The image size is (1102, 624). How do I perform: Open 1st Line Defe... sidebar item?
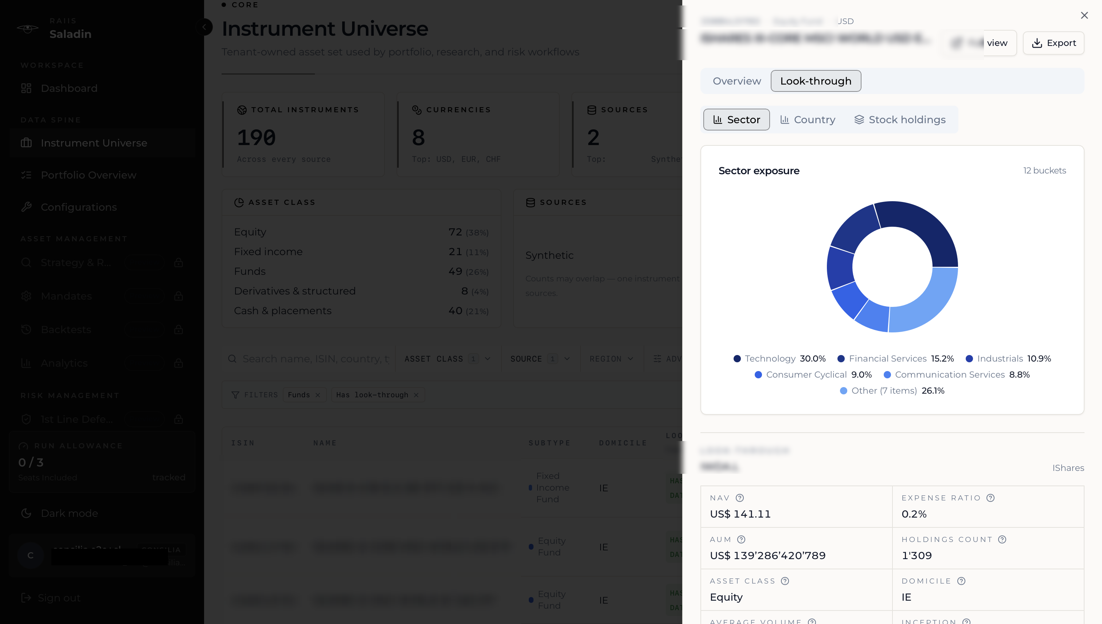[x=102, y=419]
